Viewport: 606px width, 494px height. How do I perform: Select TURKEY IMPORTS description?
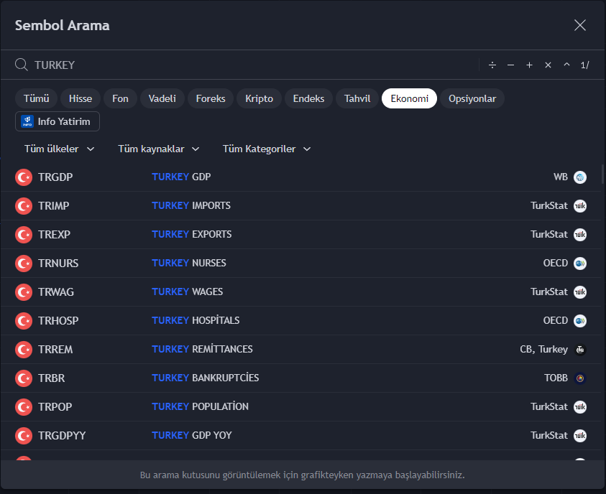pyautogui.click(x=191, y=205)
